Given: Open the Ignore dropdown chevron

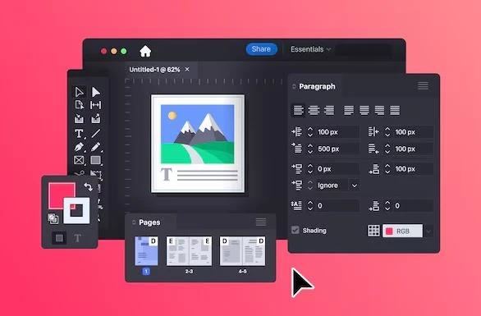Looking at the screenshot, I should (x=355, y=185).
